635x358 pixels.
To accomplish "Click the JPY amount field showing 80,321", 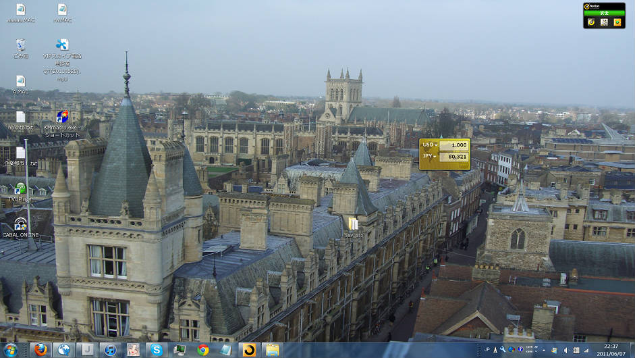I will 453,156.
